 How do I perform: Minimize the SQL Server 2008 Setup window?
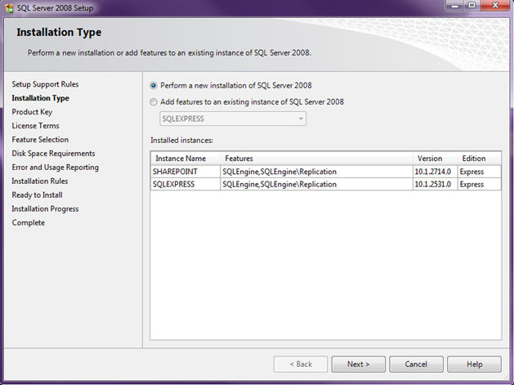pyautogui.click(x=454, y=6)
